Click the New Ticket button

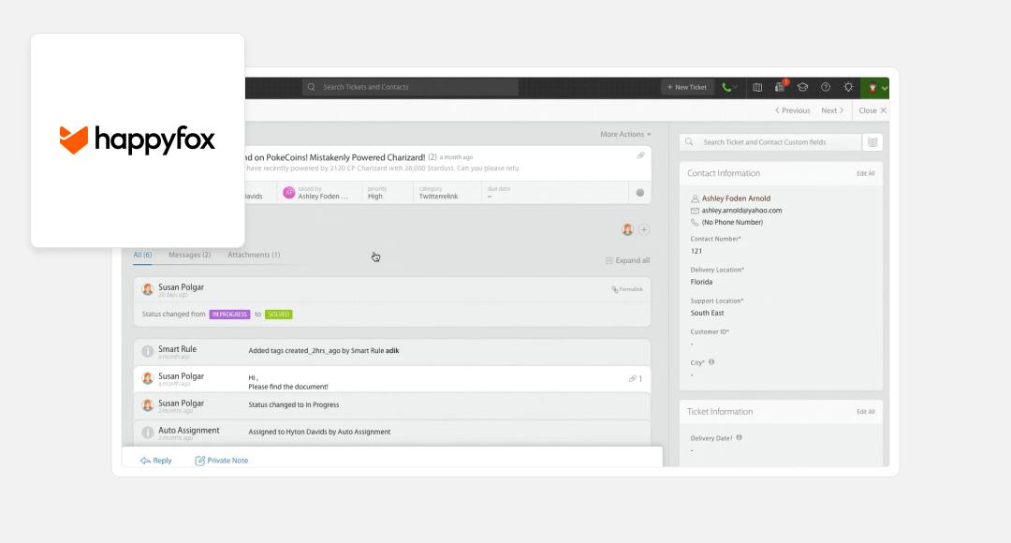[x=687, y=87]
